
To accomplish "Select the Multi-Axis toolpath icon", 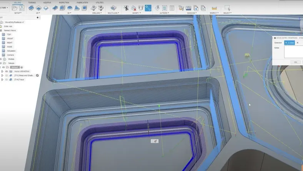I will click(113, 8).
